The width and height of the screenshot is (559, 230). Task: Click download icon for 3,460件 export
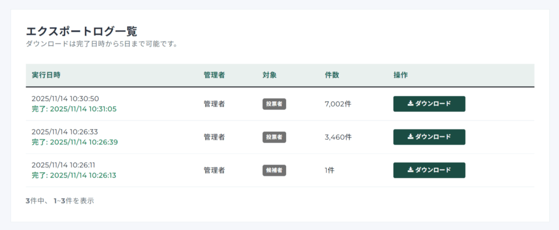(x=411, y=137)
